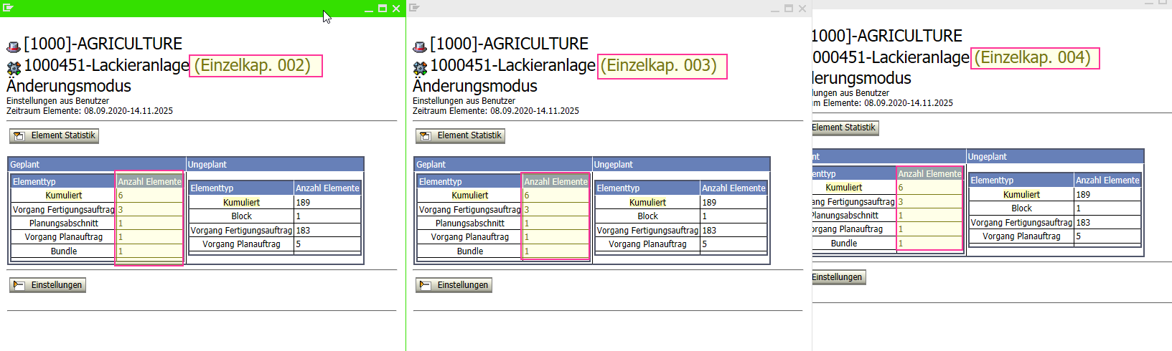
Task: Click hat icon beside AGRICULTURE in Einzelkap. 002 window
Action: click(x=14, y=47)
